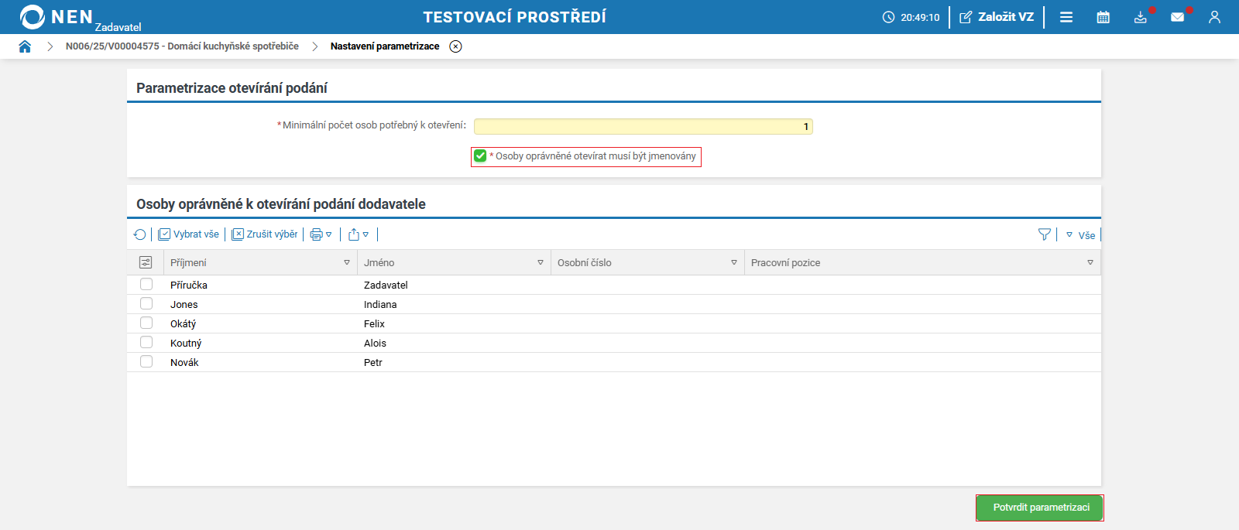Viewport: 1239px width, 530px height.
Task: Open the Příjmení column filter dropdown
Action: click(x=347, y=263)
